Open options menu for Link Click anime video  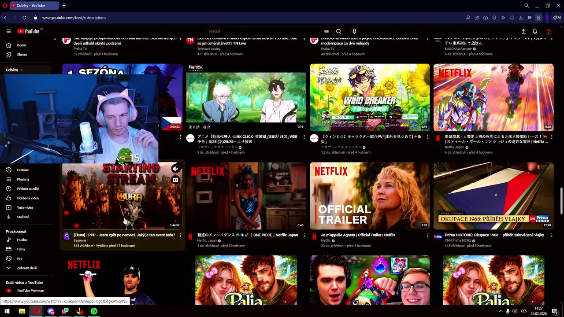(x=304, y=137)
